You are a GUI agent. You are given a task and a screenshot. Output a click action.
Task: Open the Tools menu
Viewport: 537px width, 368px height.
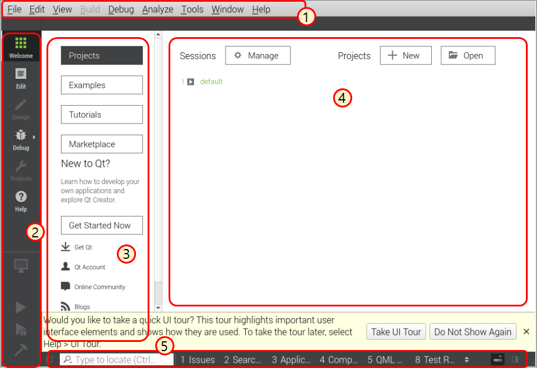pyautogui.click(x=192, y=9)
